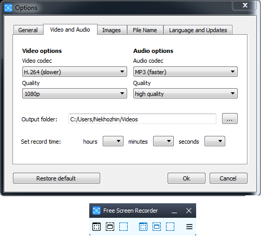Start region video recording icon
Image resolution: width=261 pixels, height=237 pixels.
click(170, 227)
